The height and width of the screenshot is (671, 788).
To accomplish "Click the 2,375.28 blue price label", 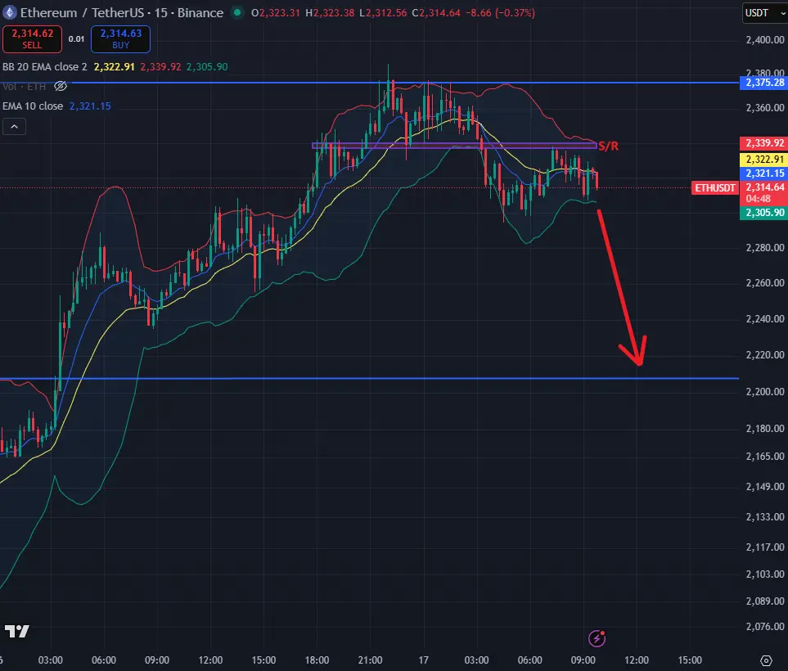I will click(x=762, y=83).
